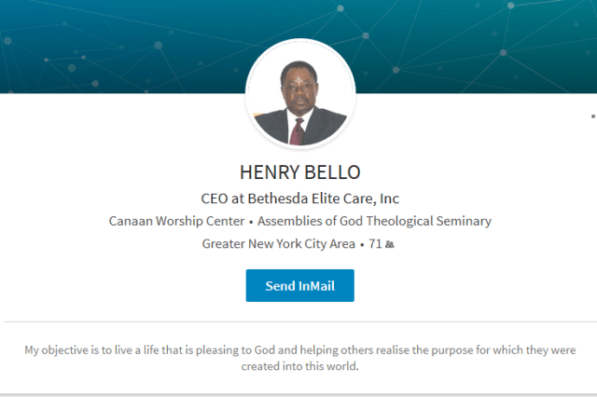Open the more options dots icon
This screenshot has height=397, width=597.
click(593, 116)
